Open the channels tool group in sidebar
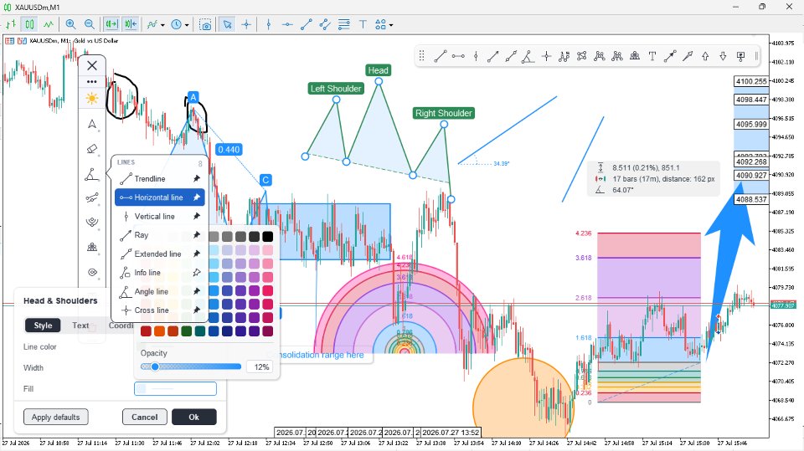Image resolution: width=804 pixels, height=451 pixels. pos(92,197)
